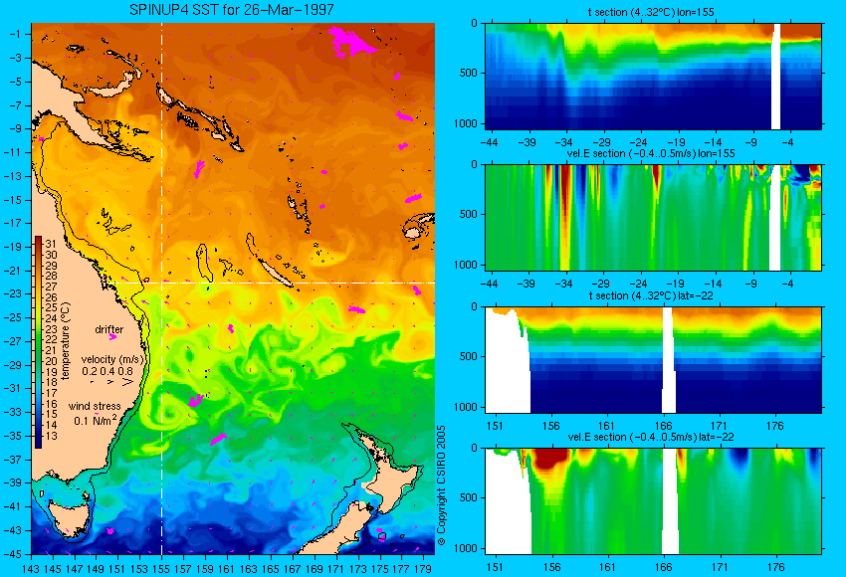Click the "velocity (m/s)" legend label
The height and width of the screenshot is (577, 846).
(112, 359)
